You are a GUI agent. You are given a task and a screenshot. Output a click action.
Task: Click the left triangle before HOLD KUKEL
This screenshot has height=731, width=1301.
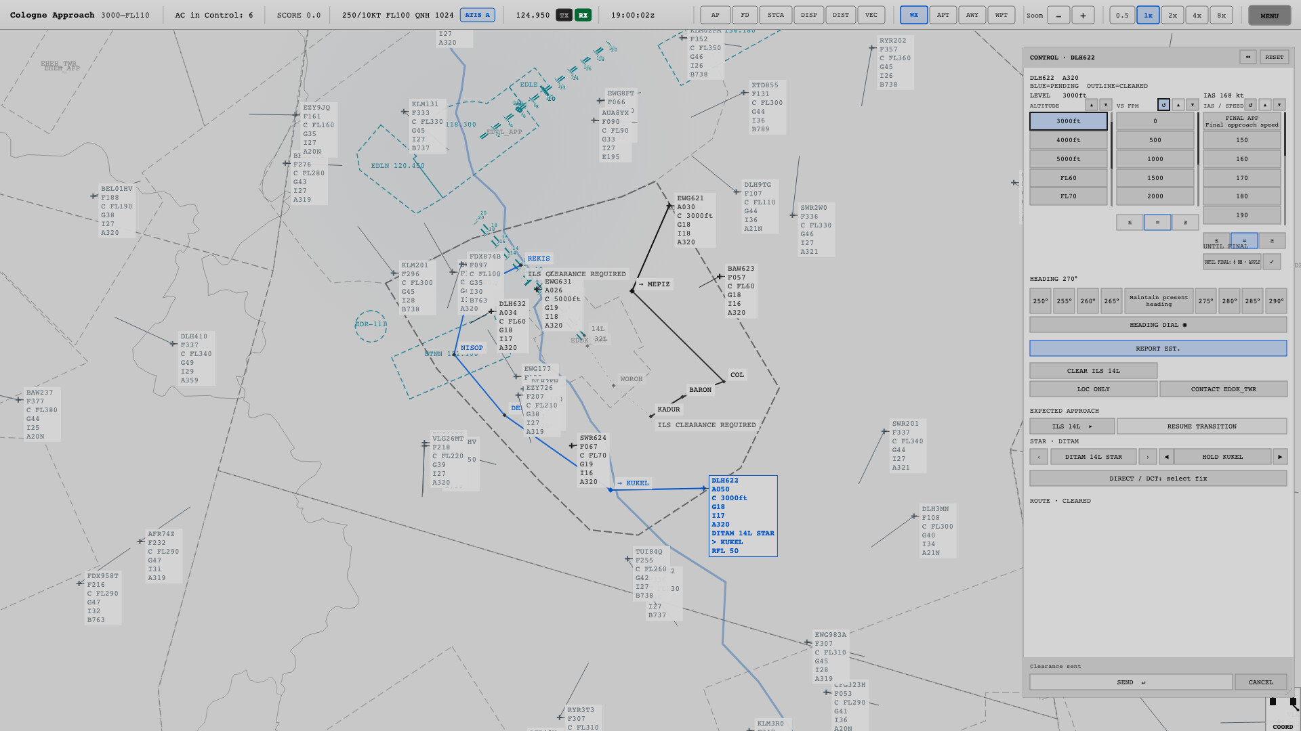[1167, 457]
